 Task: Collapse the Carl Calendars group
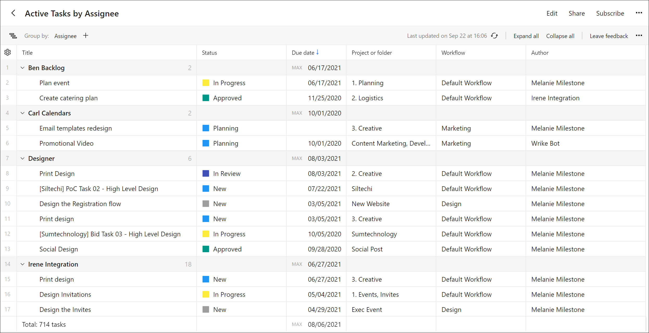click(x=23, y=113)
